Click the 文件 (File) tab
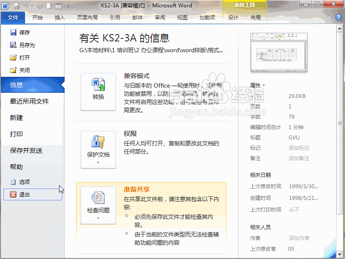Screen dimensions: 345x259 pos(13,17)
